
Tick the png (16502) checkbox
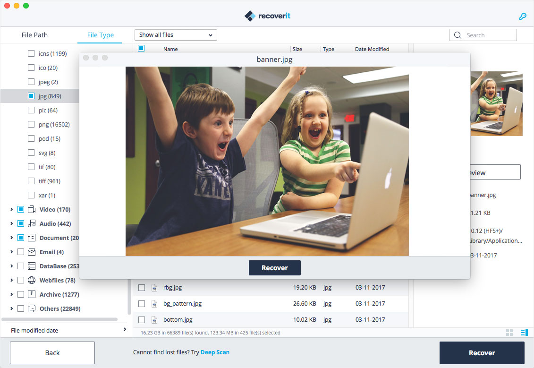click(31, 125)
